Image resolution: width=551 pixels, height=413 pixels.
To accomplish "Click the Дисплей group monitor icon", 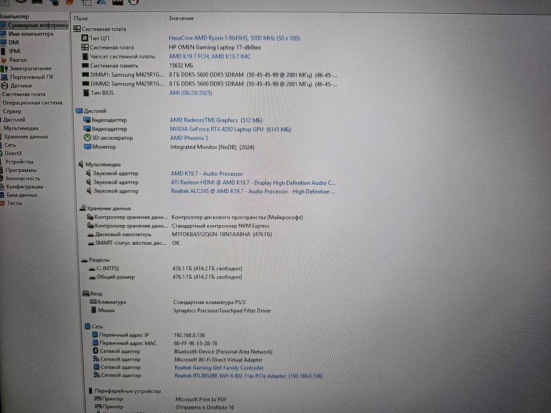I will (x=79, y=111).
